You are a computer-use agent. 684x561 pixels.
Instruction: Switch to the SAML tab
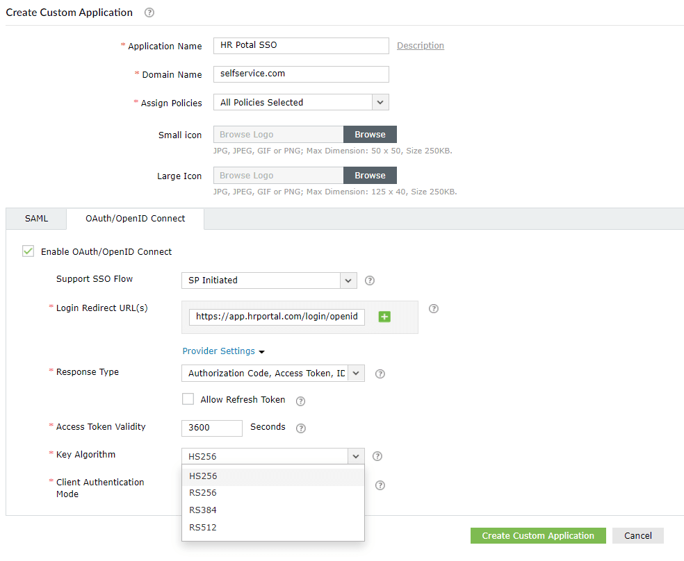(x=35, y=218)
